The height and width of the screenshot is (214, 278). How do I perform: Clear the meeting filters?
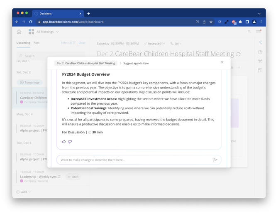[82, 43]
